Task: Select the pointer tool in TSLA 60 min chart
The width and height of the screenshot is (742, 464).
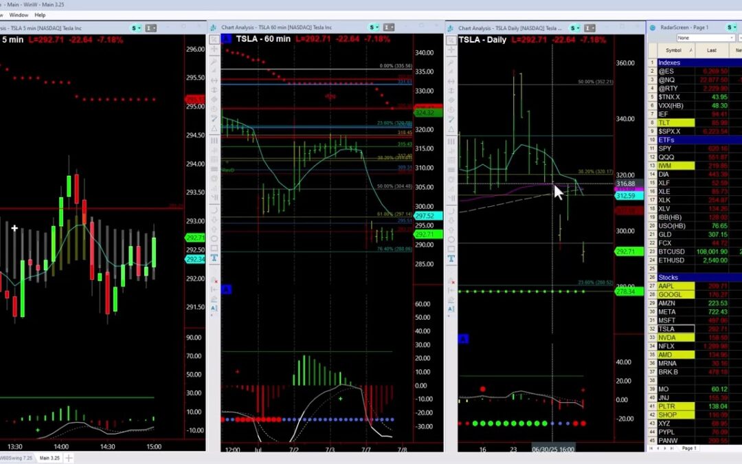Action: (x=214, y=39)
